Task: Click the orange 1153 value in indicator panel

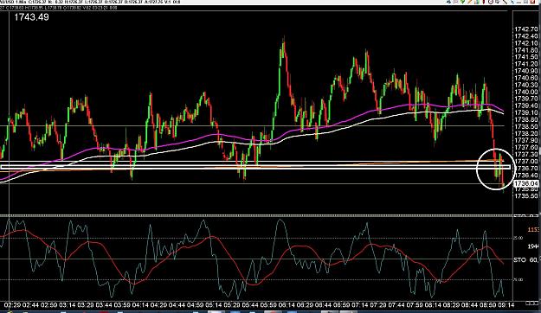Action: tap(533, 230)
